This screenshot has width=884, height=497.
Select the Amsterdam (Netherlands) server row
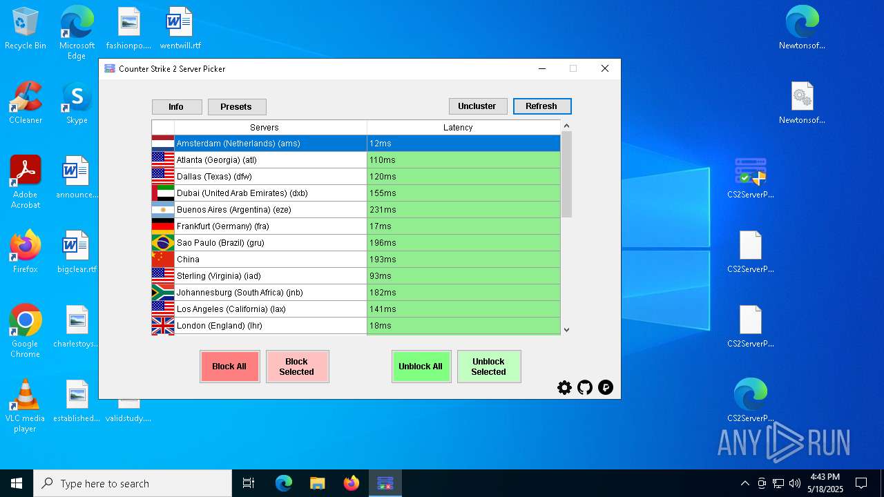pos(356,144)
